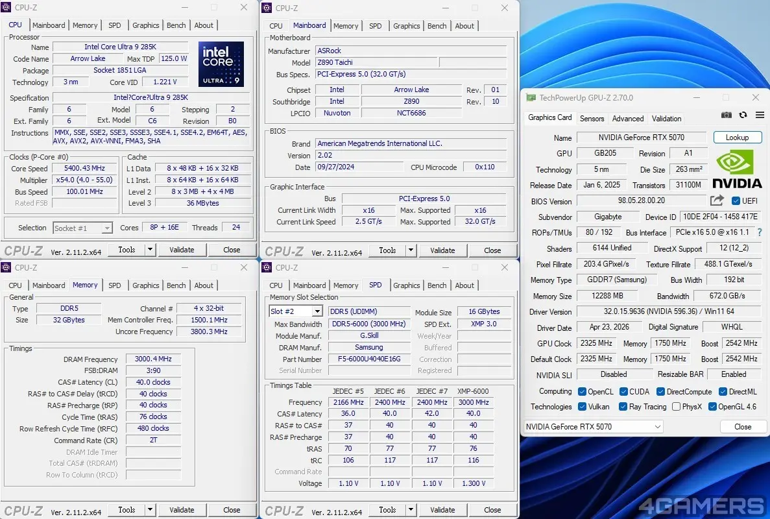Click the NVIDIA logo in GPU-Z
This screenshot has width=770, height=519.
737,169
